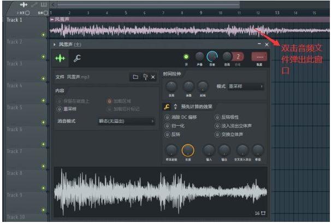Adjust the channel pitch knob 音高
The width and height of the screenshot is (331, 223).
227,56
